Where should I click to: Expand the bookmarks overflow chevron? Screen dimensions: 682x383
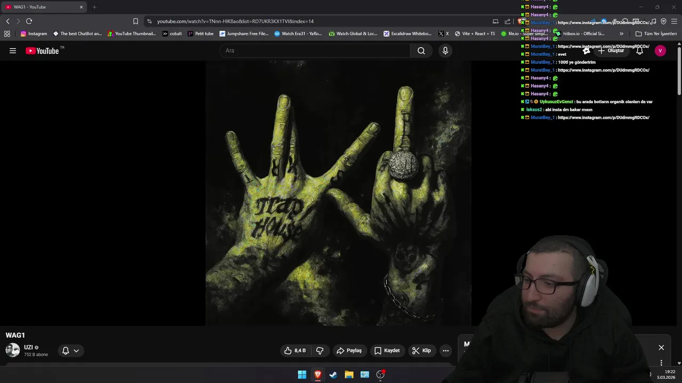[x=621, y=34]
